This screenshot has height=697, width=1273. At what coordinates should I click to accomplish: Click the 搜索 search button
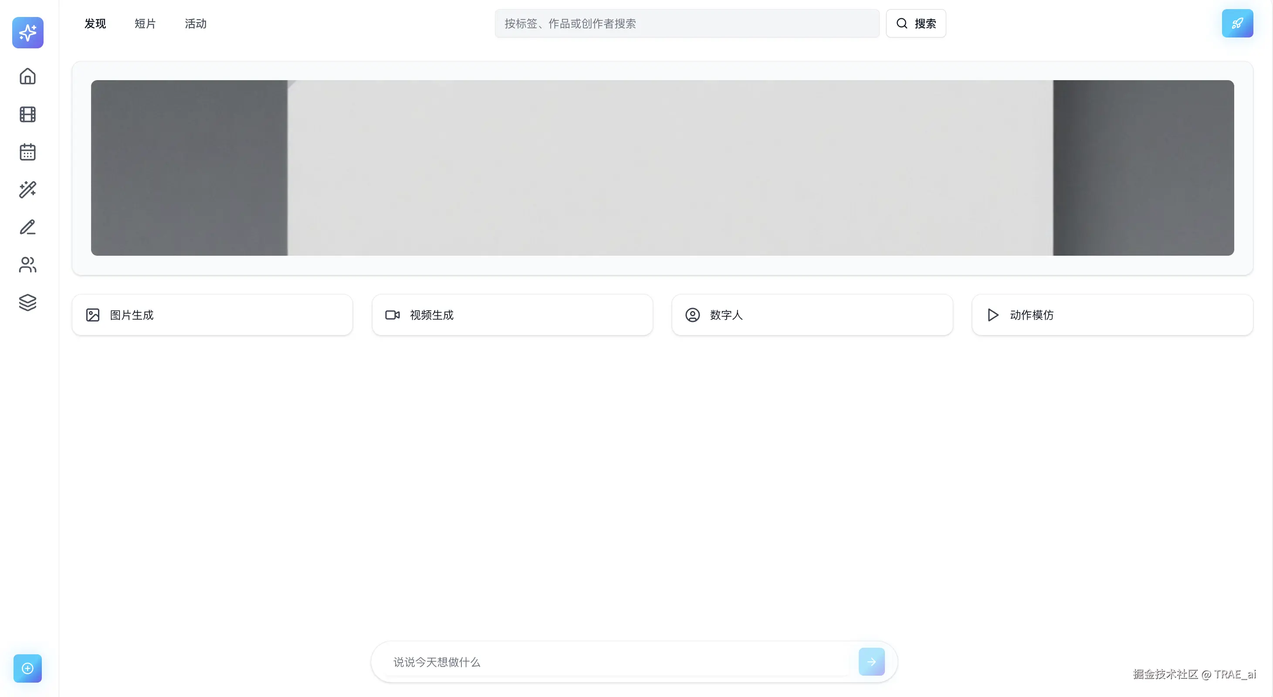[916, 23]
